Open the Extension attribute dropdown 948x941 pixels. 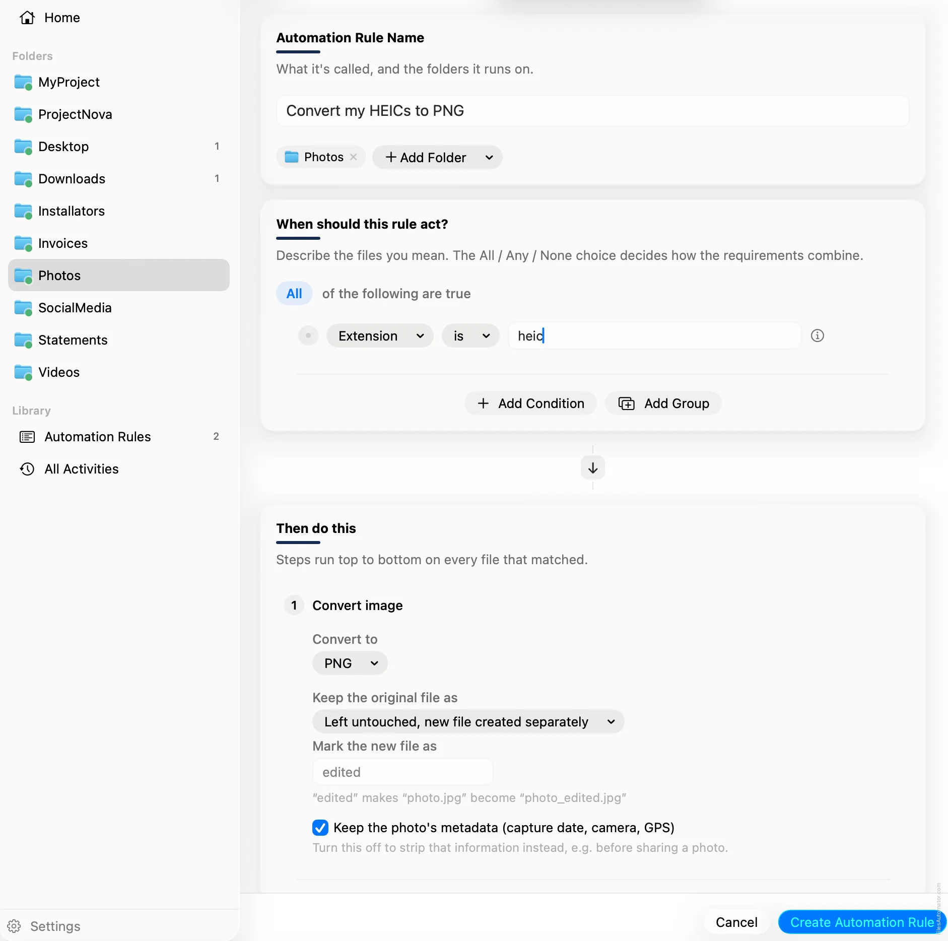[380, 336]
